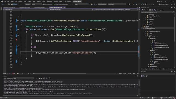Switch to the DomainAIController.h editor tab
This screenshot has height=99, width=176.
(x=40, y=7)
